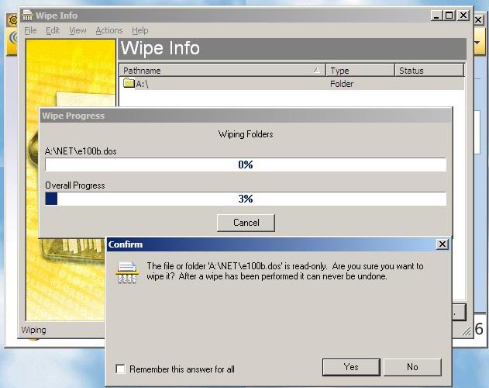The width and height of the screenshot is (489, 388).
Task: Click the Wipe Info resize grip corner
Action: [x=467, y=331]
